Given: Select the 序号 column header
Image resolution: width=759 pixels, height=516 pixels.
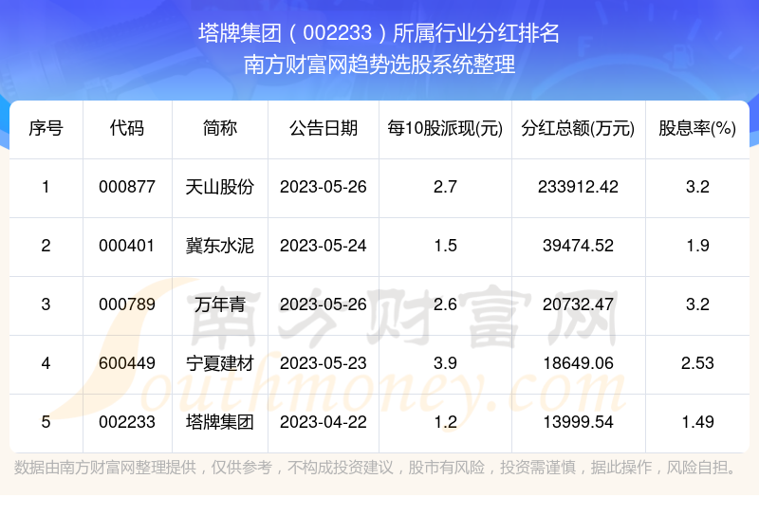Looking at the screenshot, I should 46,128.
